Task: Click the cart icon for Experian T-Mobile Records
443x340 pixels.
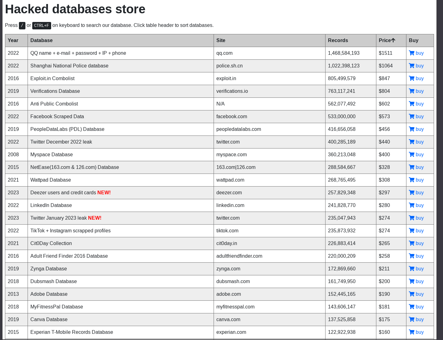Action: click(412, 332)
